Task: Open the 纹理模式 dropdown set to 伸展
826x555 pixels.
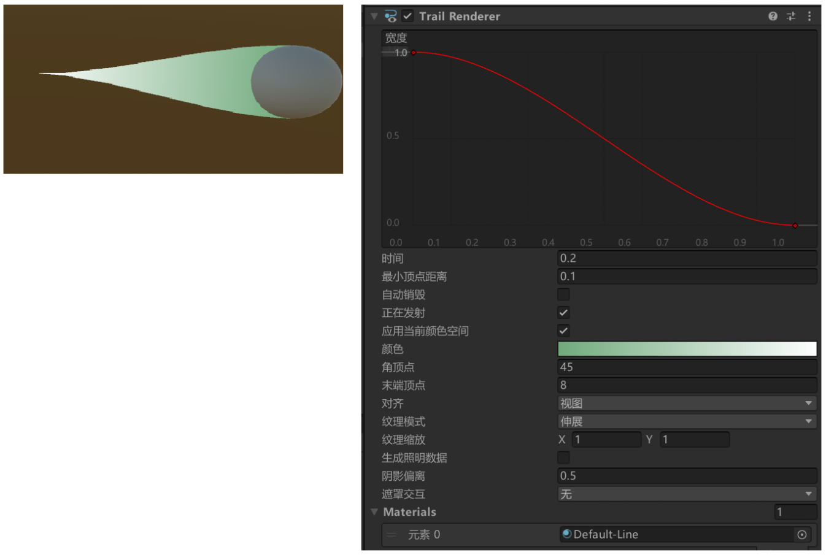Action: tap(687, 421)
